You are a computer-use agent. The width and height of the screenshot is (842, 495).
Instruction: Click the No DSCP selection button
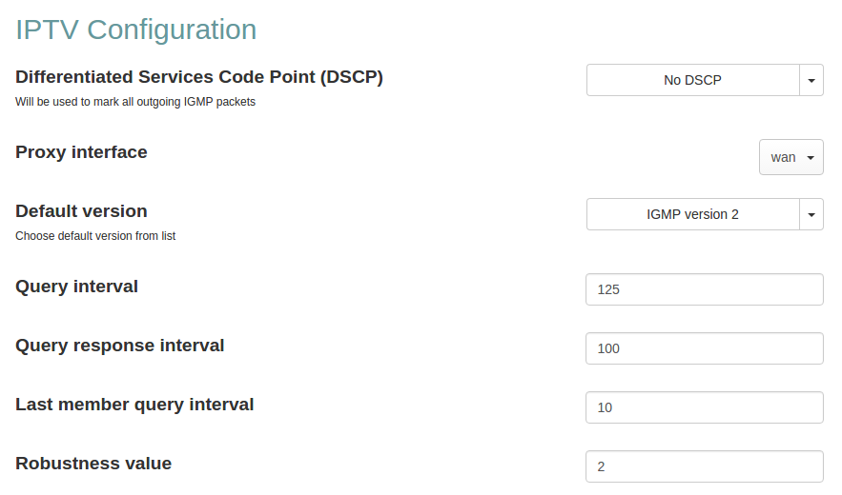tap(692, 80)
